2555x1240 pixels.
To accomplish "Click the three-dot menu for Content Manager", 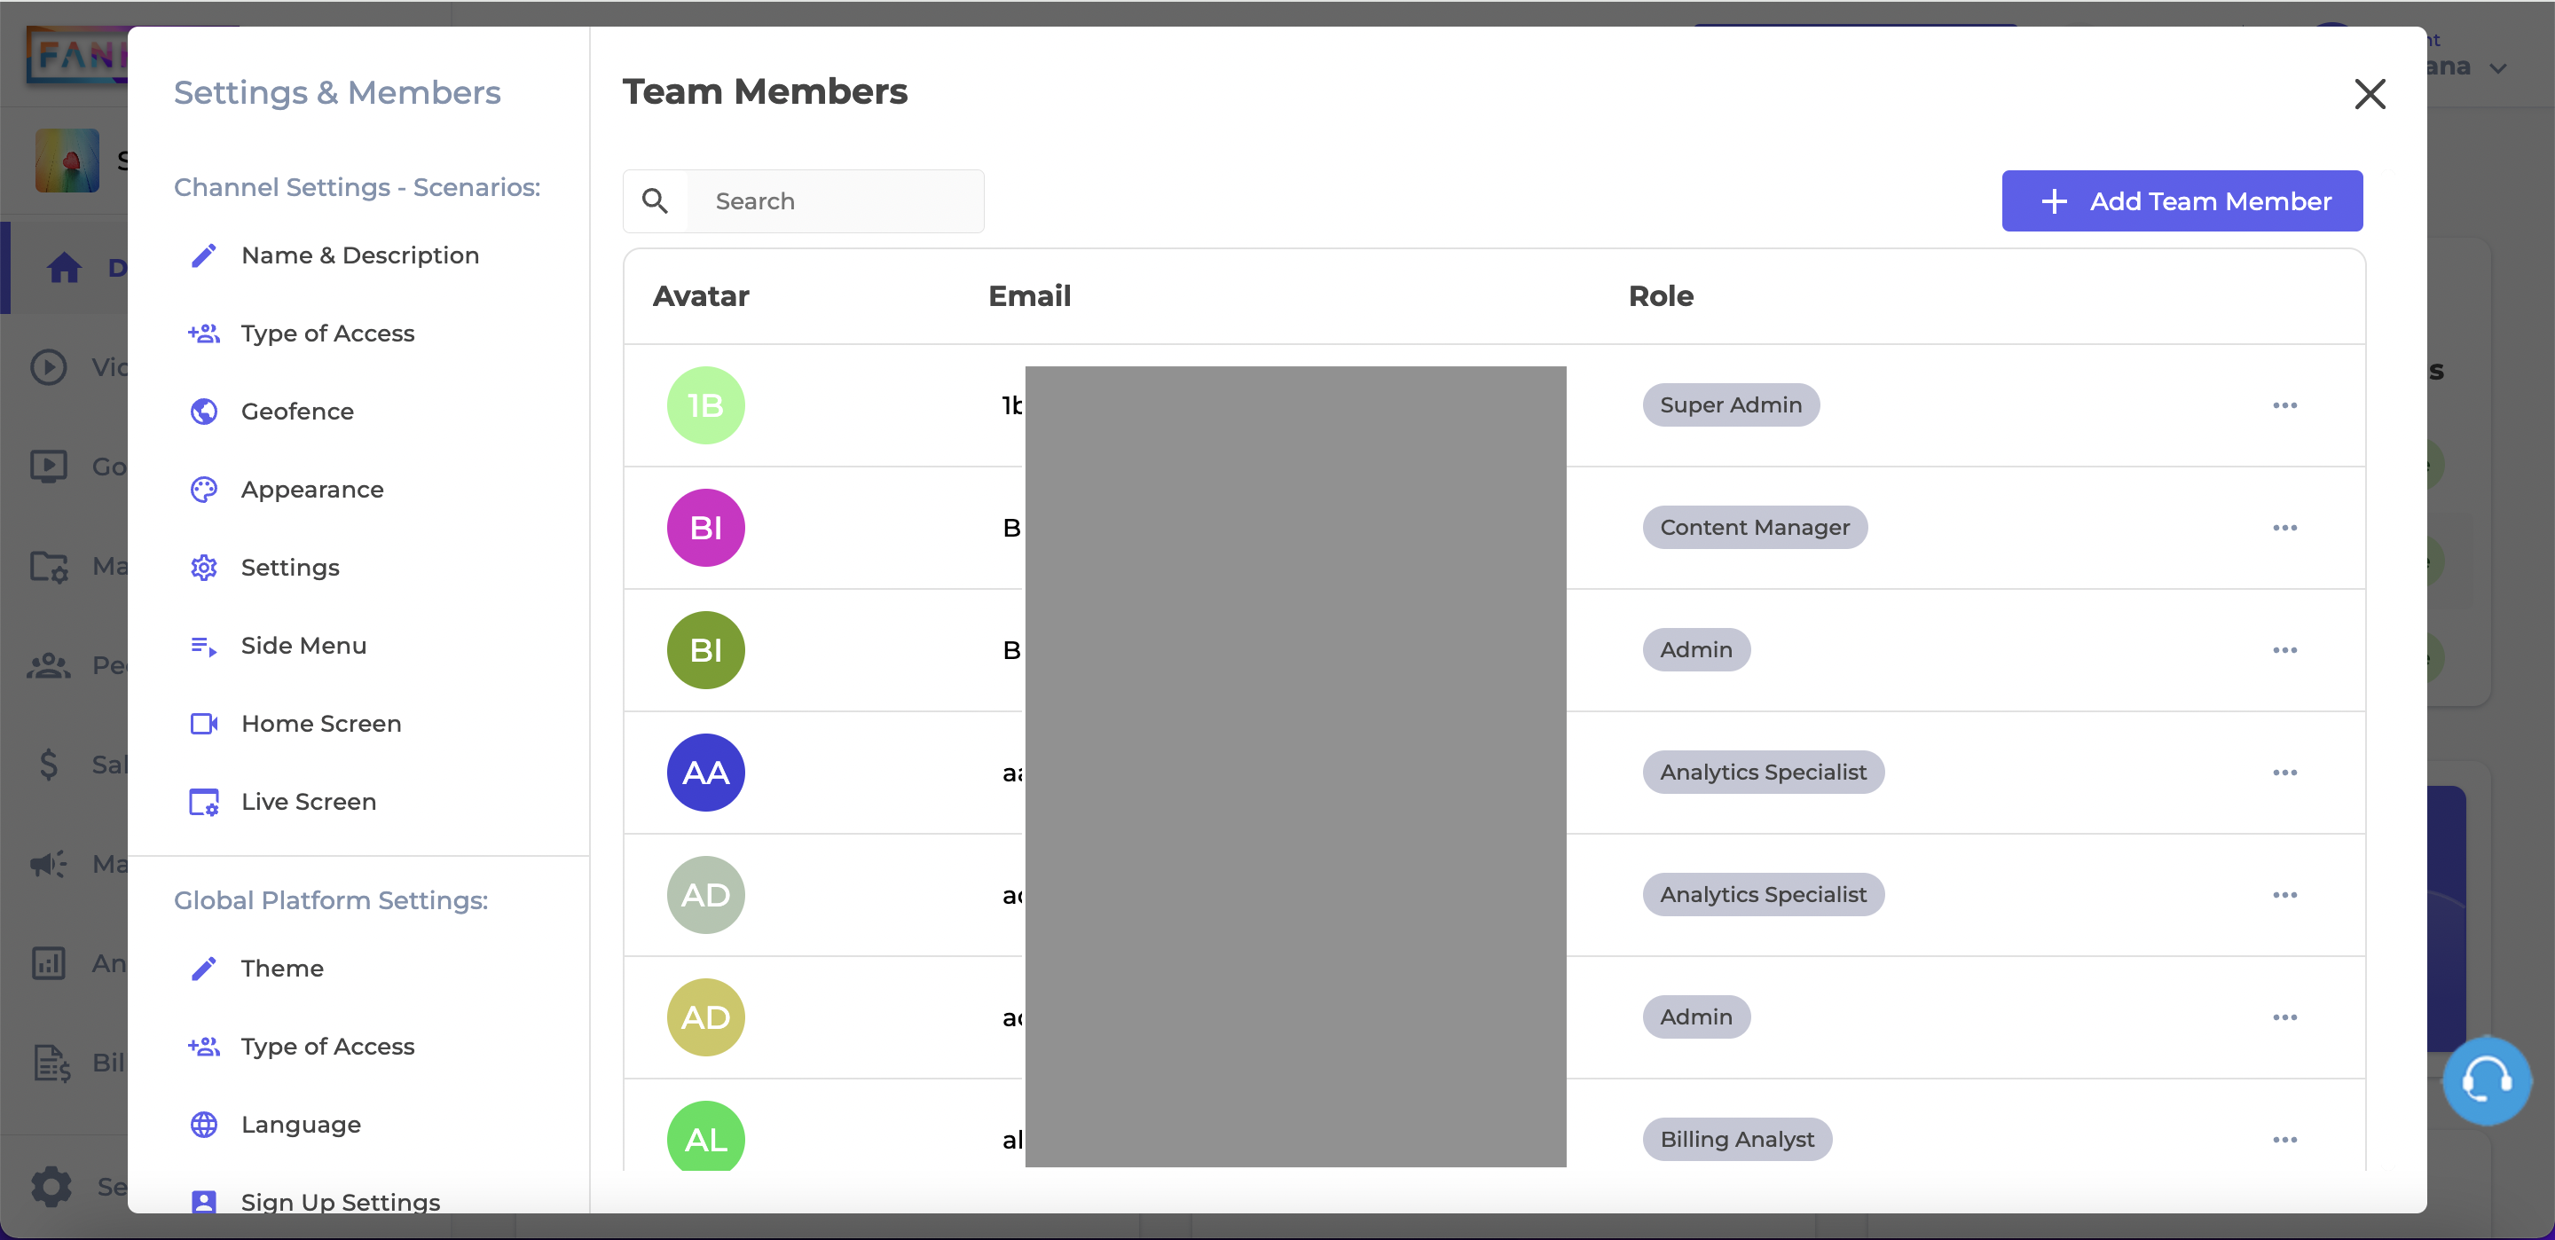I will pyautogui.click(x=2283, y=526).
